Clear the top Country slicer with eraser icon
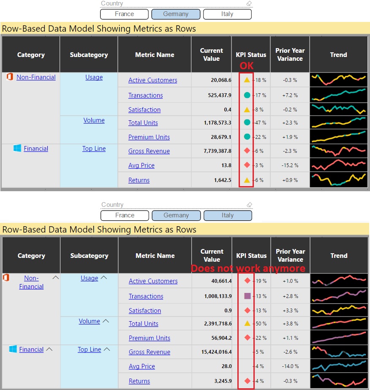370x390 pixels. pos(249,3)
